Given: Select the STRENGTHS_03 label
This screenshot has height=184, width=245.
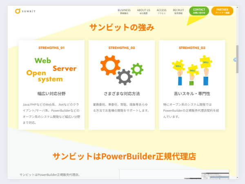Looking at the screenshot, I should tap(192, 48).
